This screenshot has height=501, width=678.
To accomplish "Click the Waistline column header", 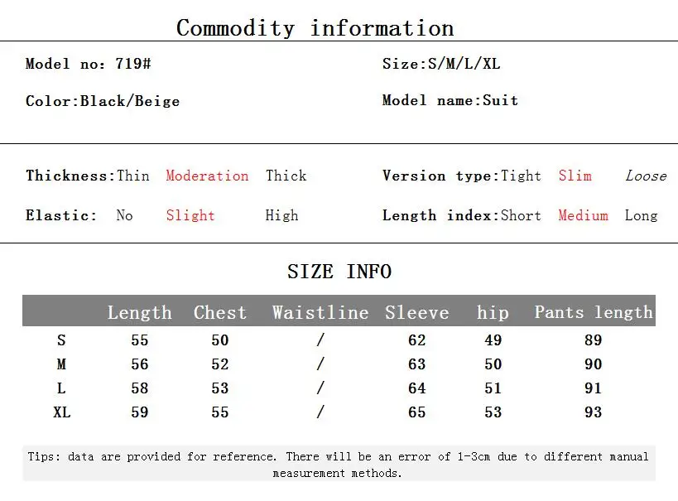I will coord(320,312).
